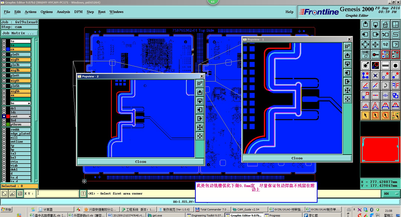Screen dimensions: 401x217
Task: Click the pan up view icon
Action: (x=365, y=24)
